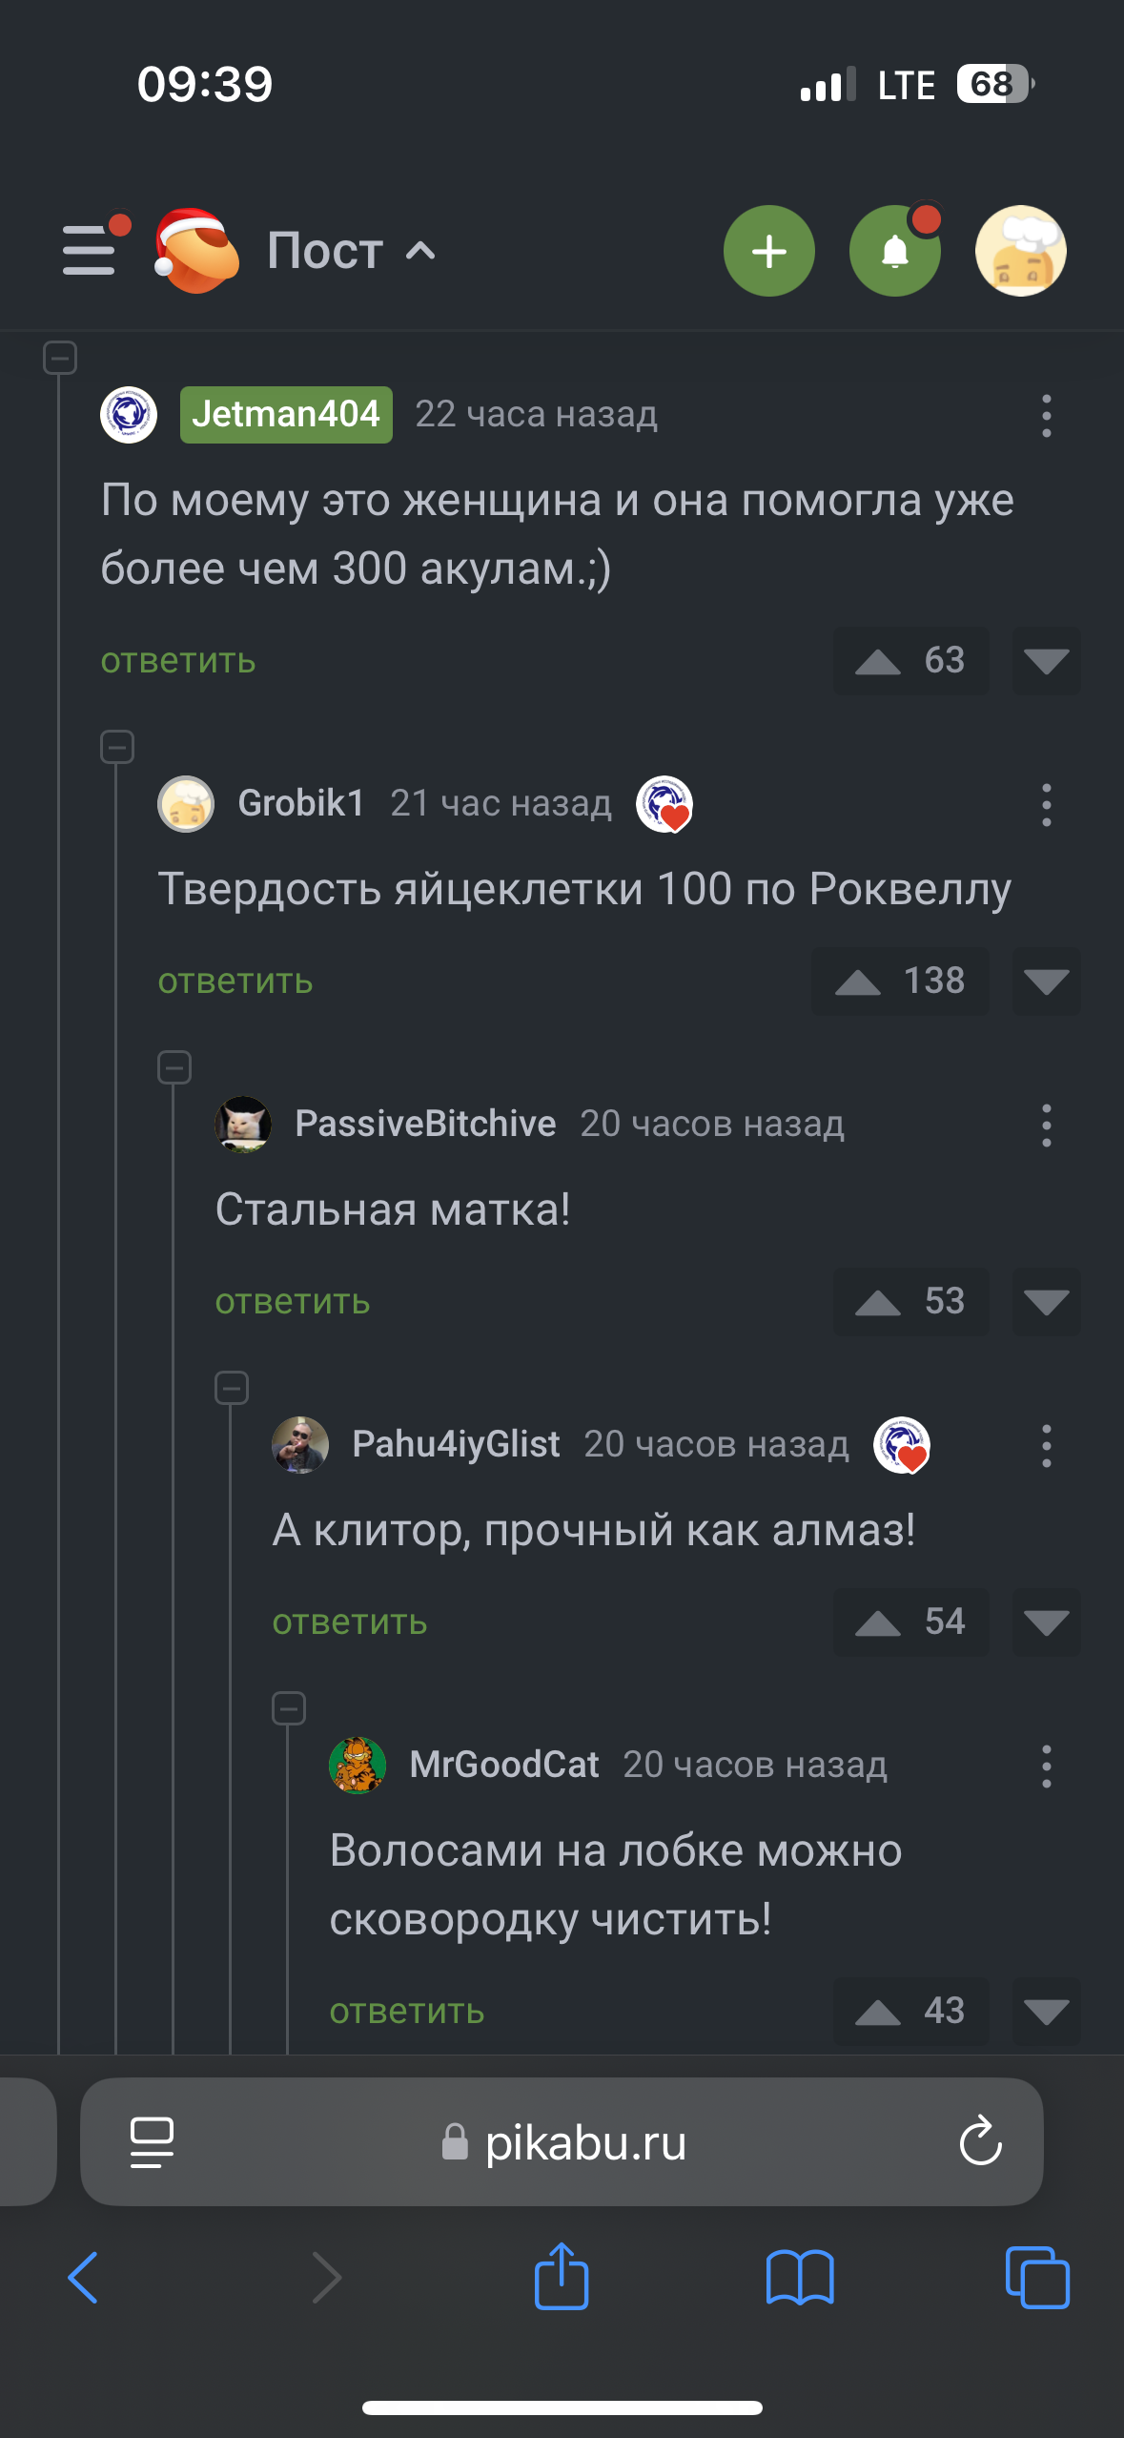
Task: Open the Safari share sheet
Action: [562, 2276]
